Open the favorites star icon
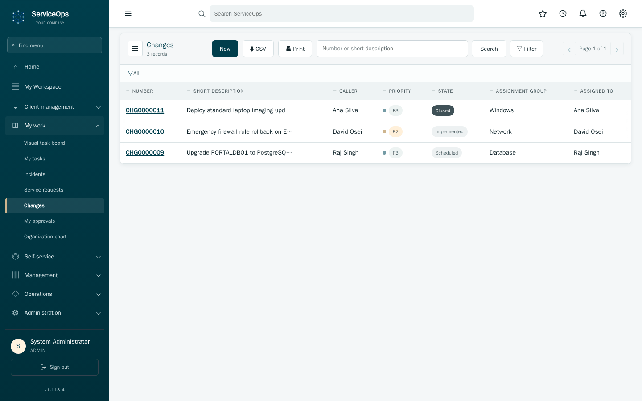Screen dimensions: 642x401 543,14
